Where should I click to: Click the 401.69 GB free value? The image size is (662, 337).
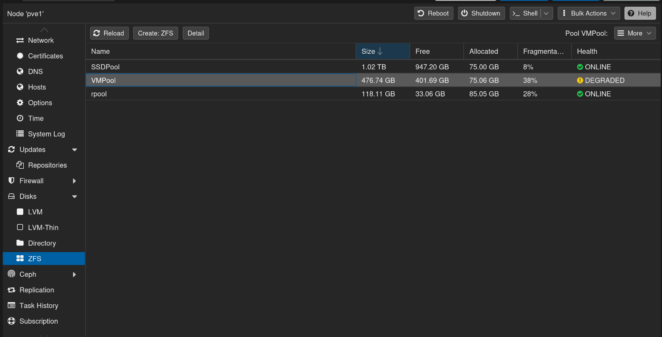pyautogui.click(x=432, y=80)
